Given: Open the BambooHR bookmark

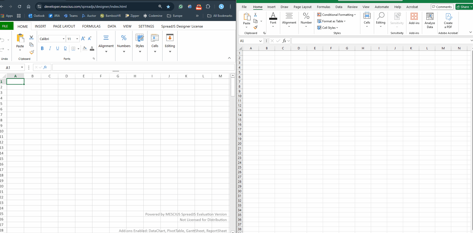Looking at the screenshot, I should tap(110, 16).
